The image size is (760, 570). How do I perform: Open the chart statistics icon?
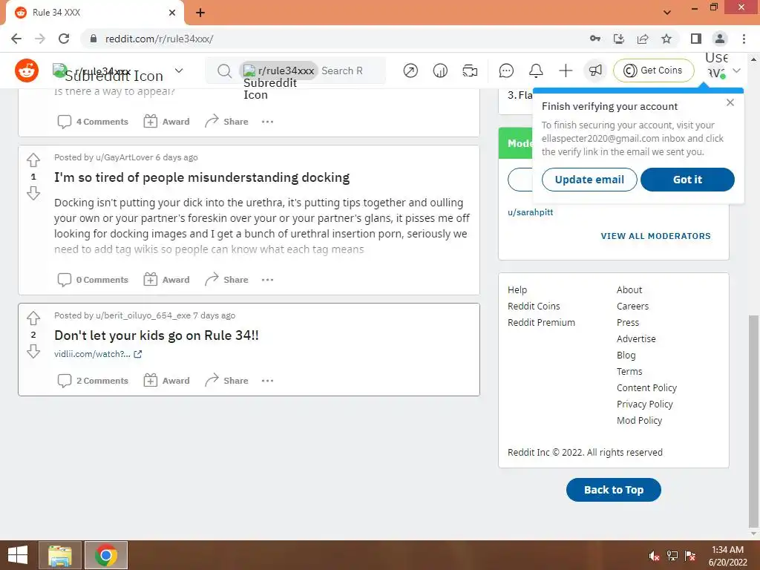pos(440,71)
